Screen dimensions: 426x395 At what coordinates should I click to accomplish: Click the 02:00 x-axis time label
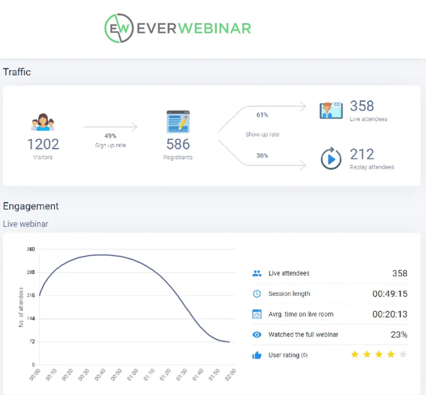tap(230, 375)
